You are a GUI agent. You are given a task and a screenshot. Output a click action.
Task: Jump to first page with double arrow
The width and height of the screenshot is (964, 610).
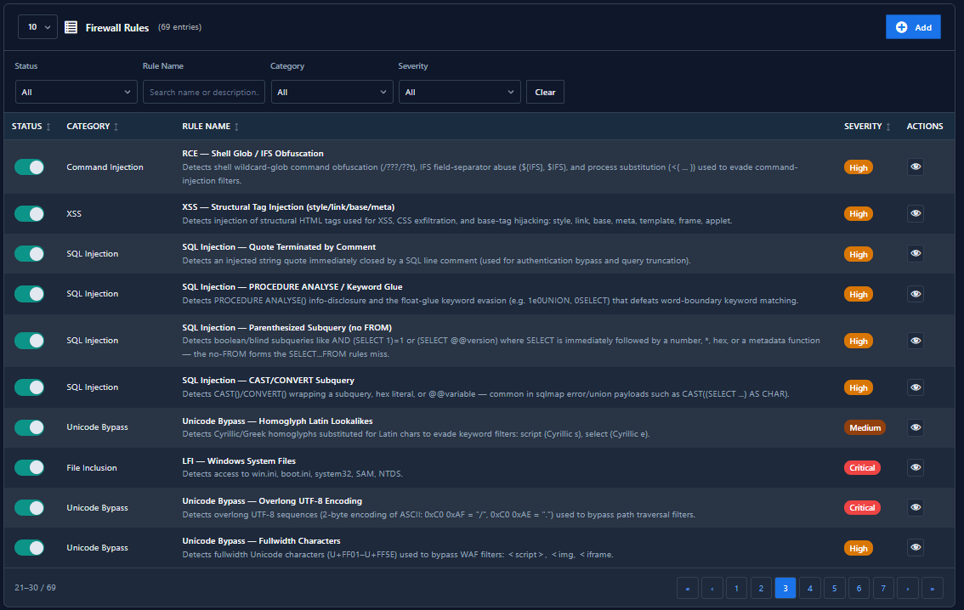click(x=688, y=588)
